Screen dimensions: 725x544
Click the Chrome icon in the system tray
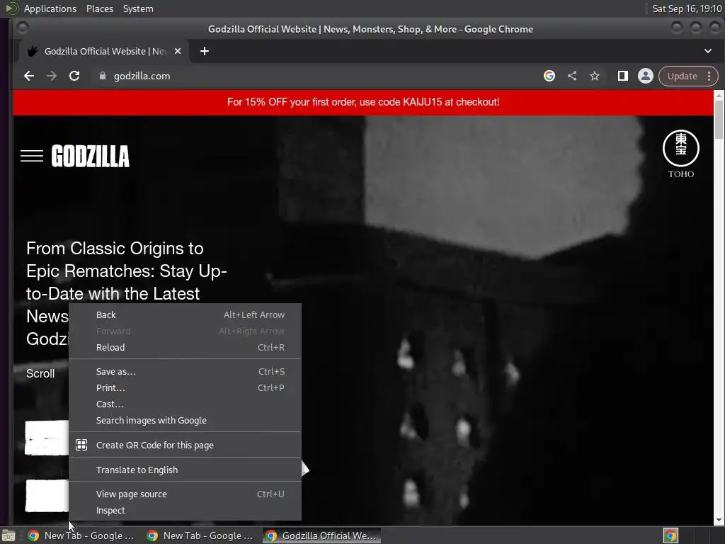pyautogui.click(x=670, y=535)
